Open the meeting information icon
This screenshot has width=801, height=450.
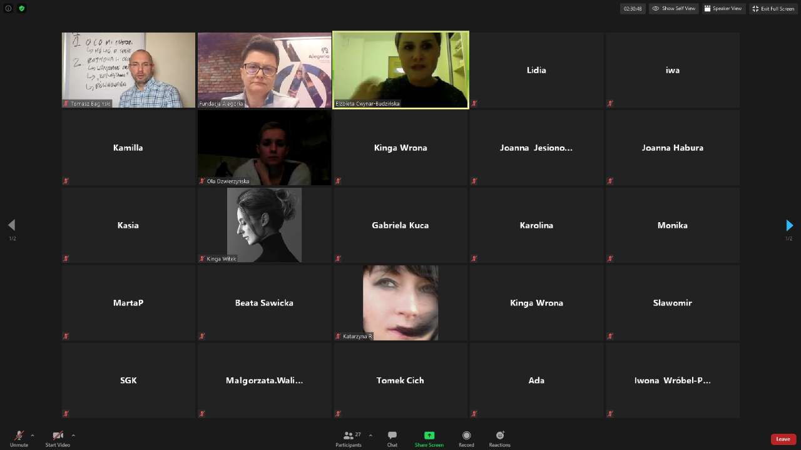[9, 9]
